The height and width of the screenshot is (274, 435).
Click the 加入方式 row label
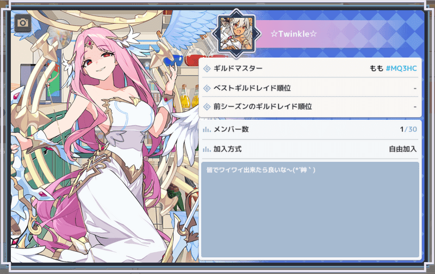[x=227, y=149]
